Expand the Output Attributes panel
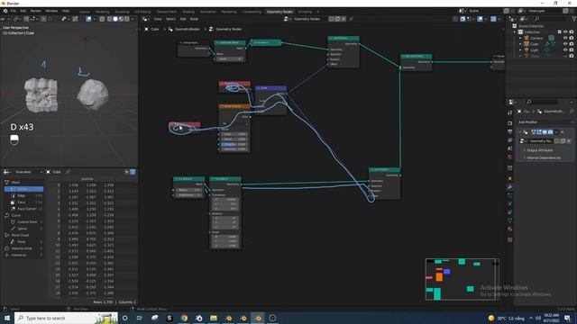The image size is (577, 324). (540, 150)
